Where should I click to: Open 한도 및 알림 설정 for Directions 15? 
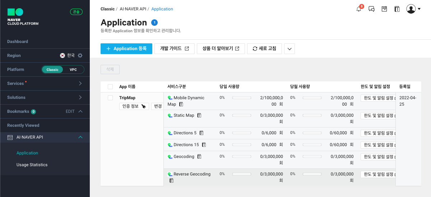(x=378, y=145)
